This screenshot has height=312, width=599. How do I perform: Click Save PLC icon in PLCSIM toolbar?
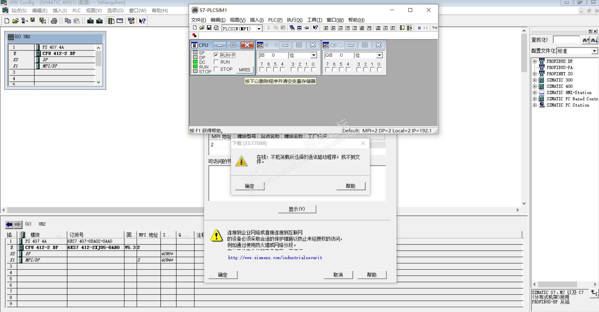(209, 28)
